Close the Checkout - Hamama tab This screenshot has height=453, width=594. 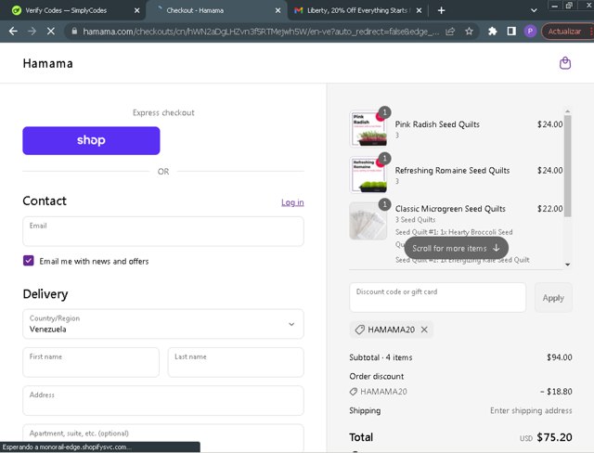(278, 10)
